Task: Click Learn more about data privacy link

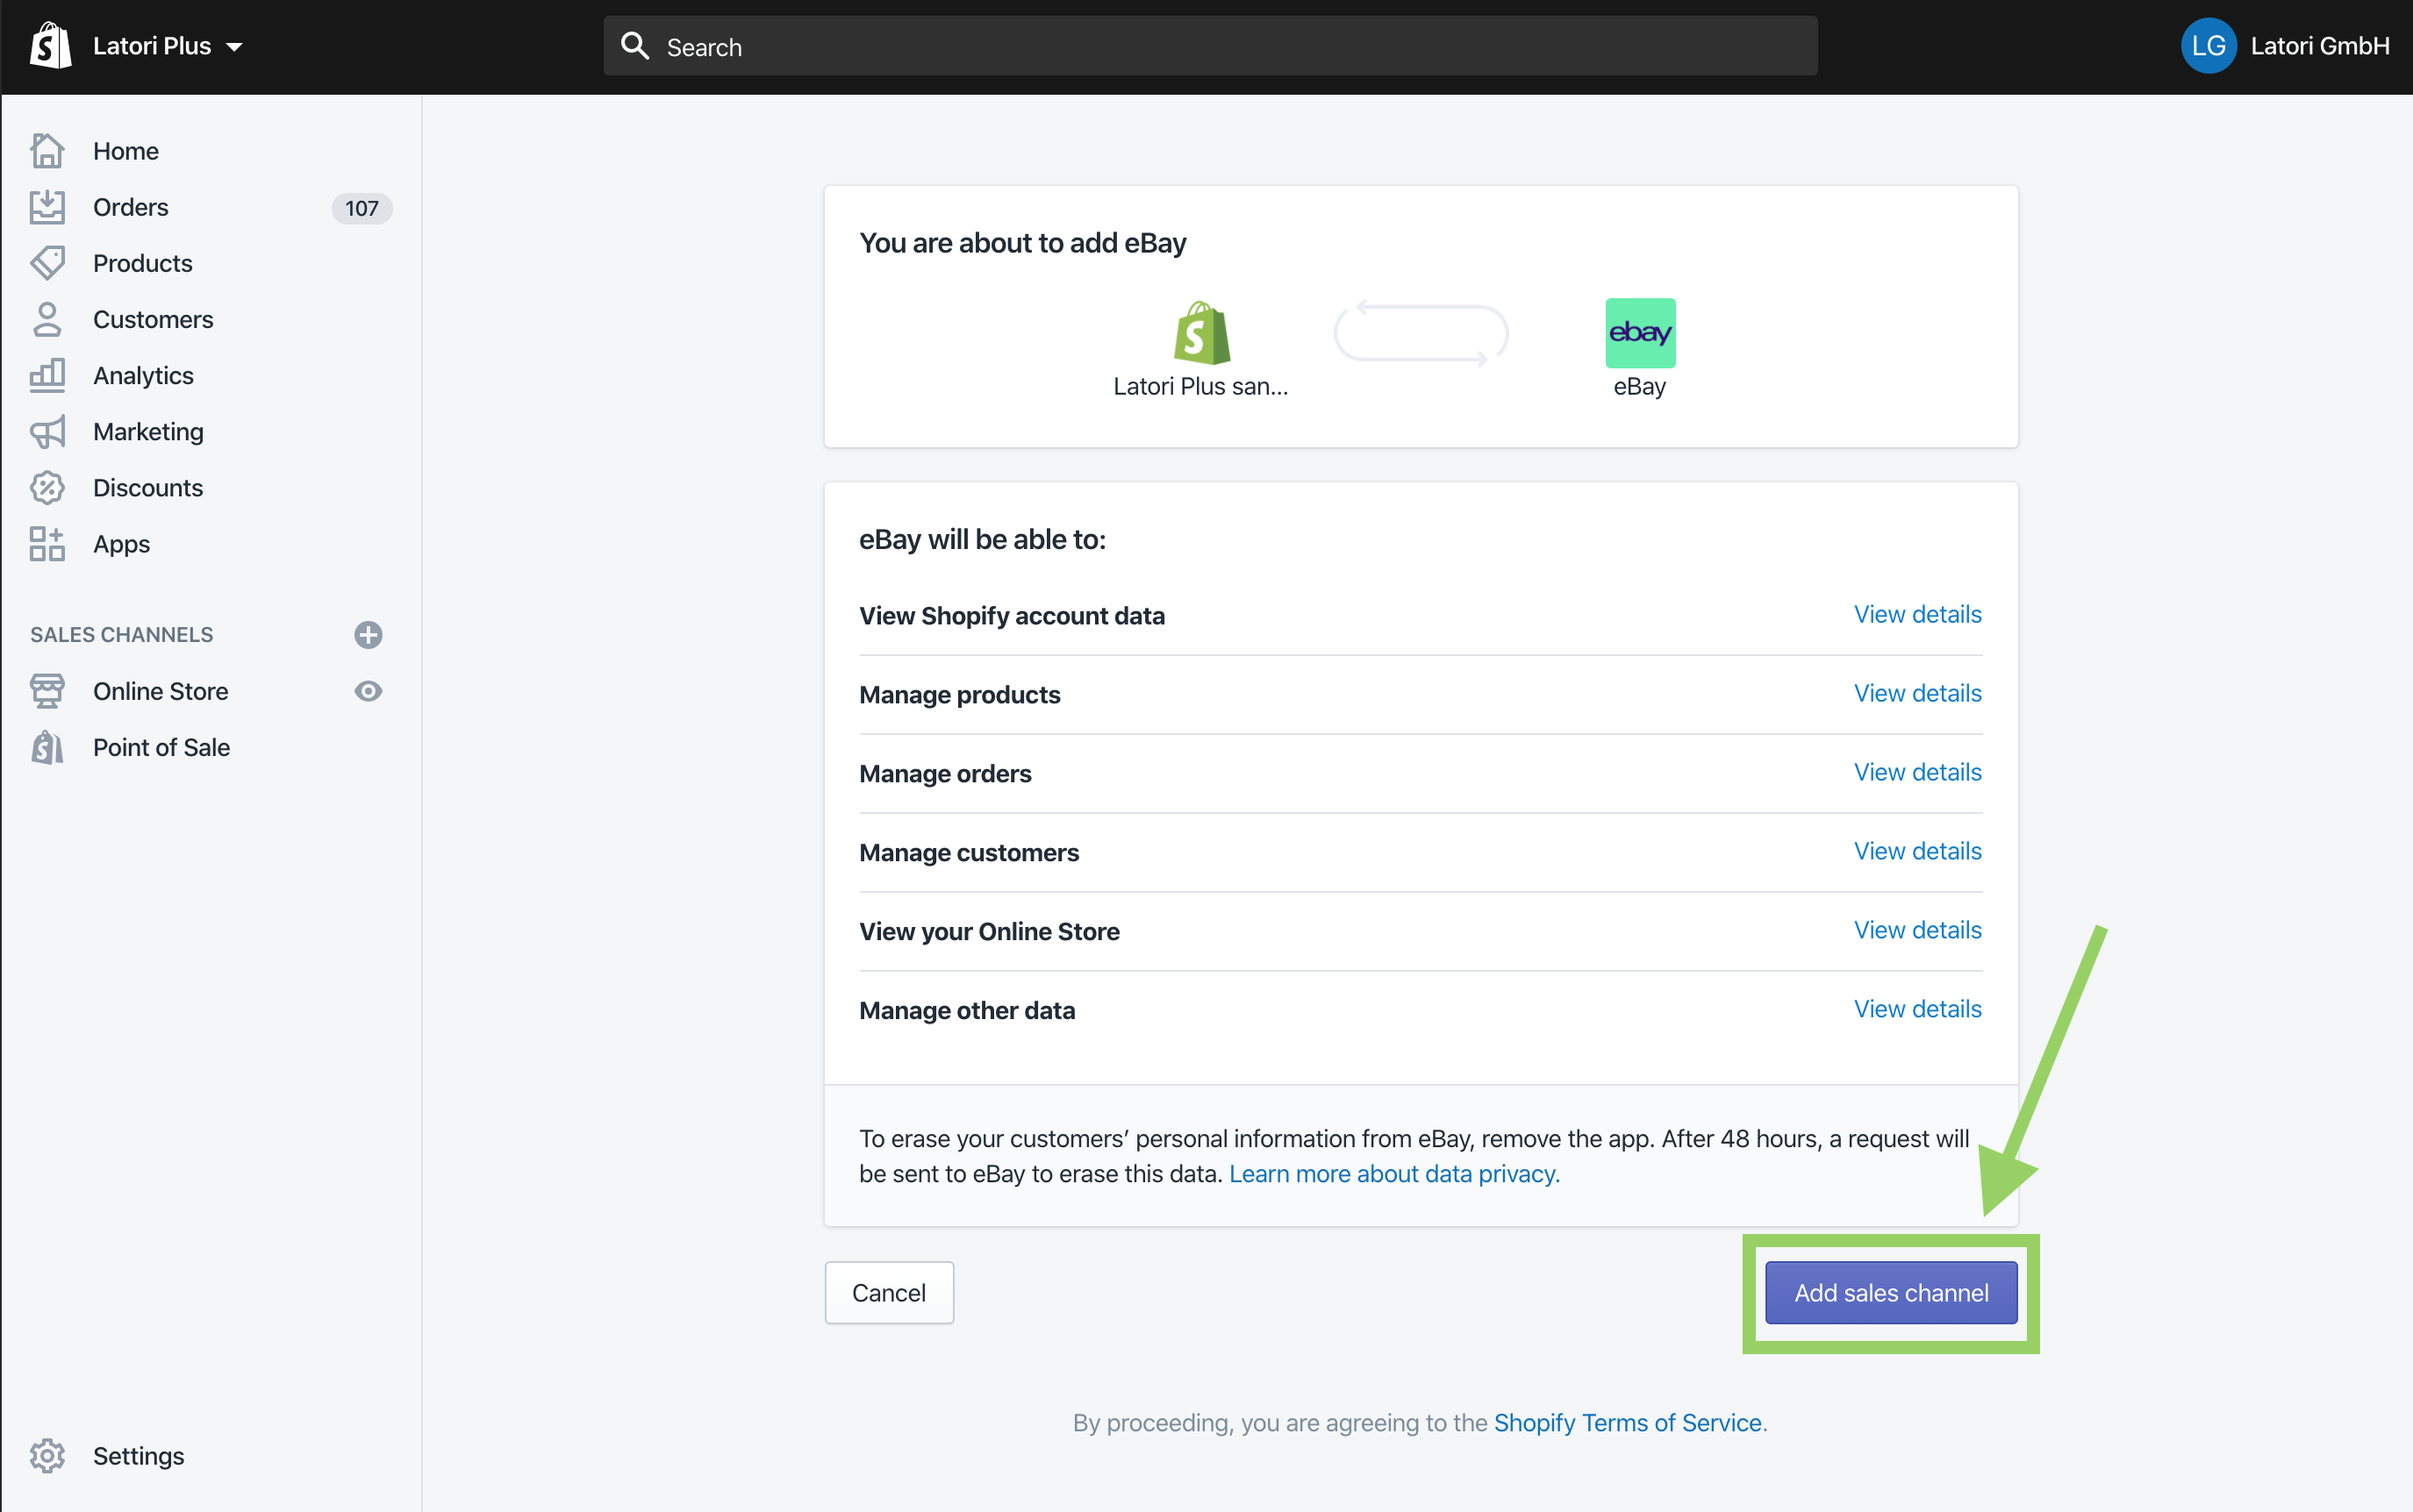Action: pyautogui.click(x=1393, y=1173)
